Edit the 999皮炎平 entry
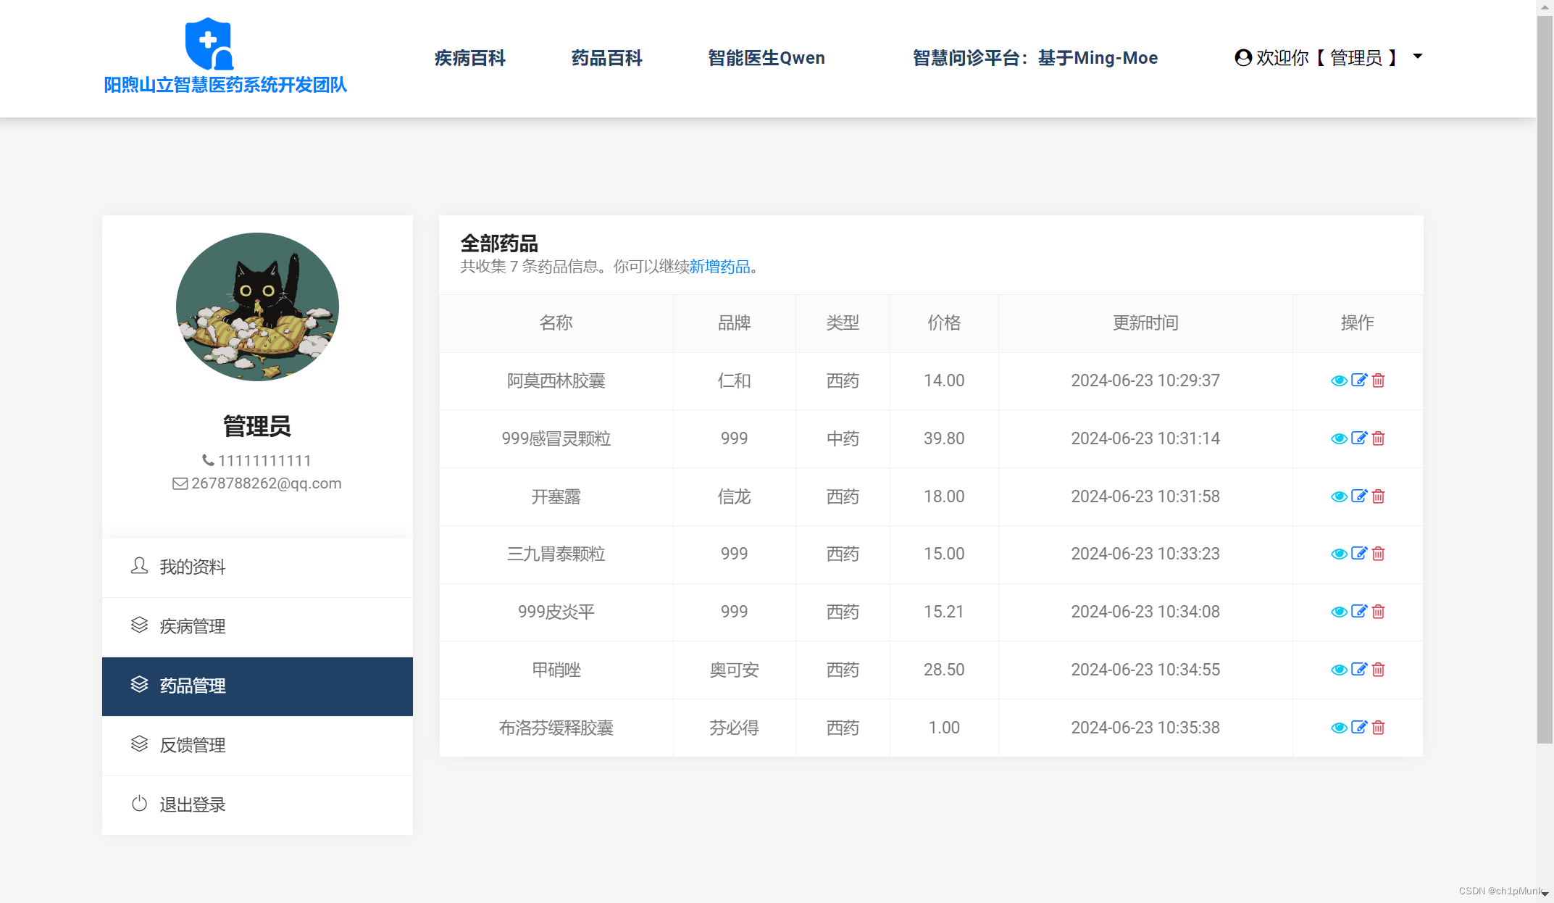The width and height of the screenshot is (1554, 903). point(1359,612)
